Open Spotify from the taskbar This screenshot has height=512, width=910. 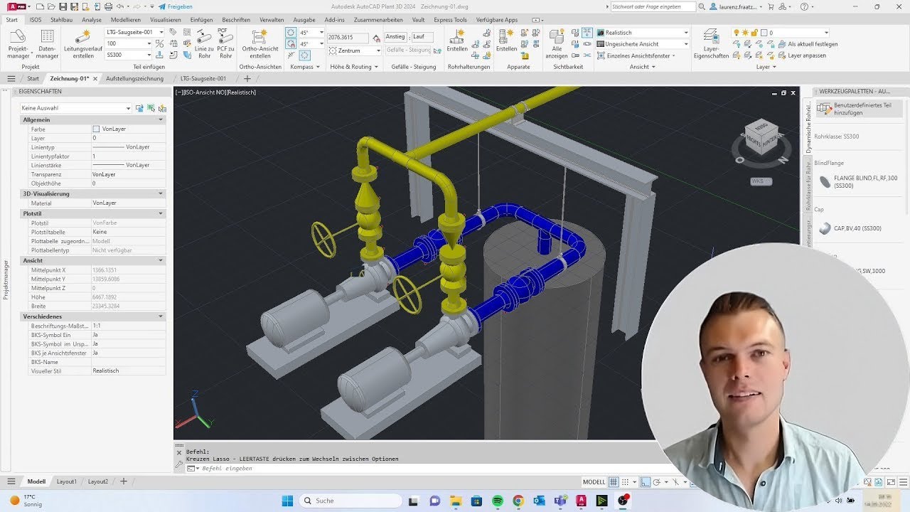click(x=498, y=501)
